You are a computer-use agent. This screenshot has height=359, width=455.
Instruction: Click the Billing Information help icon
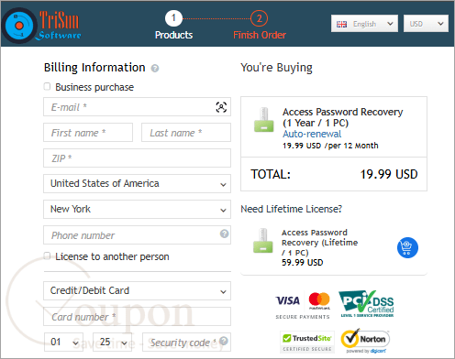point(155,69)
